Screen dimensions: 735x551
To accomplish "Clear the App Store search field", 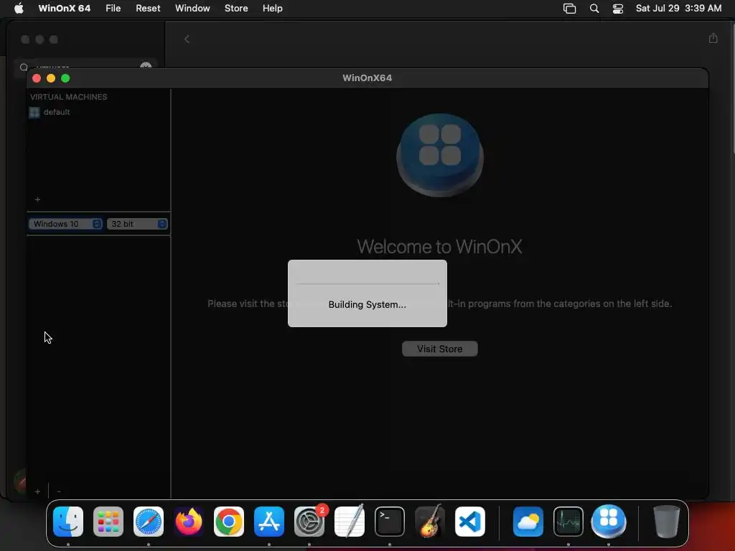I will click(146, 65).
